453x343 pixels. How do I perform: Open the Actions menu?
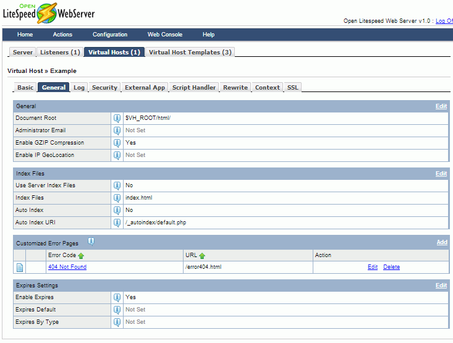click(62, 35)
